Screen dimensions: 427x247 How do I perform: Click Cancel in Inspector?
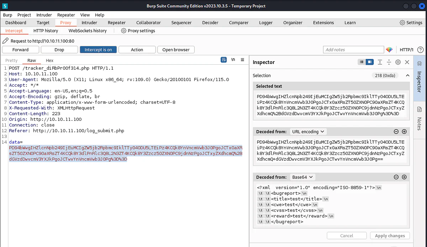coord(347,236)
